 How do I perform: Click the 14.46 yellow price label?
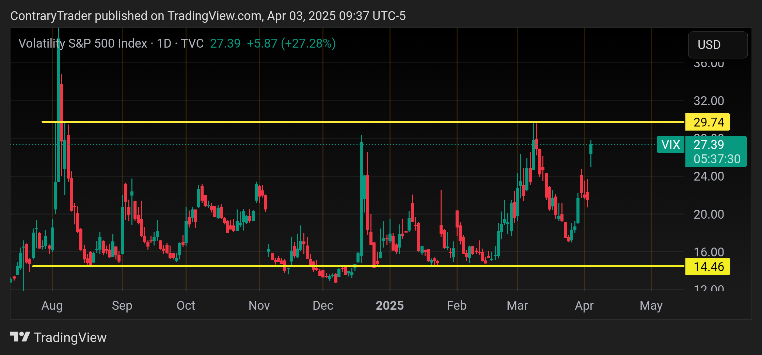708,267
